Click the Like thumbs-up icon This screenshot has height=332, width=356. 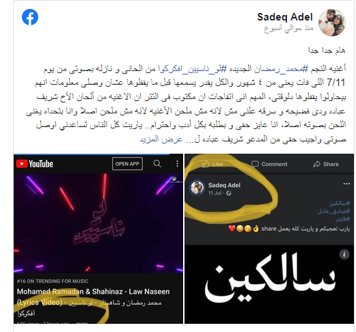tap(206, 164)
